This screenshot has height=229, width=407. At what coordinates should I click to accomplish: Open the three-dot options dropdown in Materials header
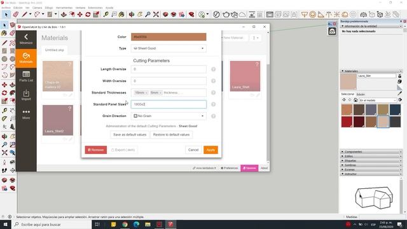(x=256, y=38)
